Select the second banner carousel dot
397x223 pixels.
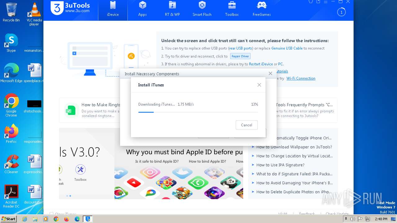[x=70, y=196]
